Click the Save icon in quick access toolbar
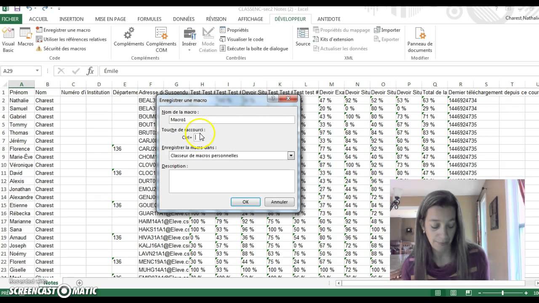Screen dimensions: 539x303 click(x=17, y=8)
